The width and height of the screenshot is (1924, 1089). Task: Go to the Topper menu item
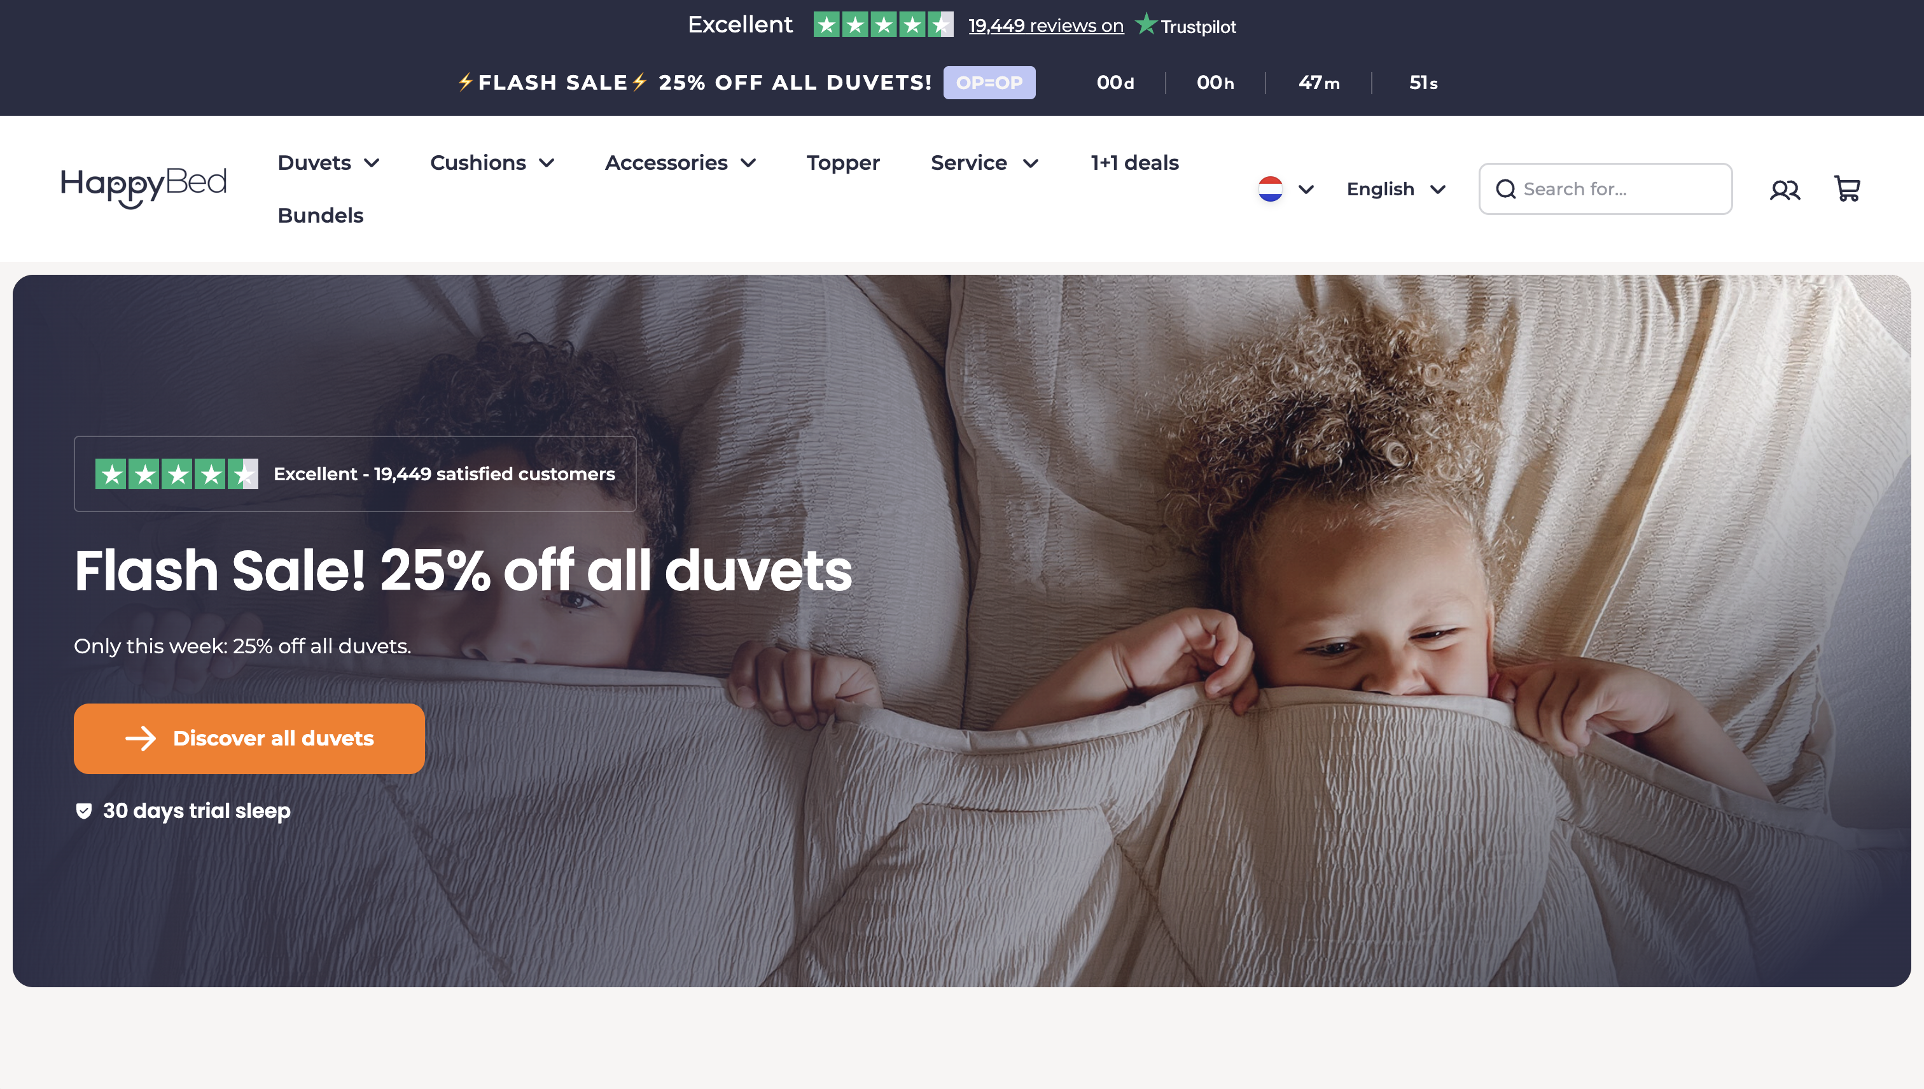[x=843, y=162]
